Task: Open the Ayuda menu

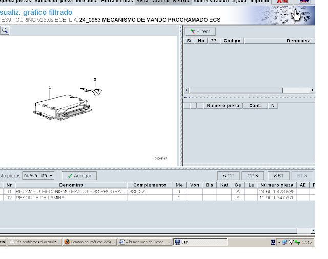Action: coord(239,1)
